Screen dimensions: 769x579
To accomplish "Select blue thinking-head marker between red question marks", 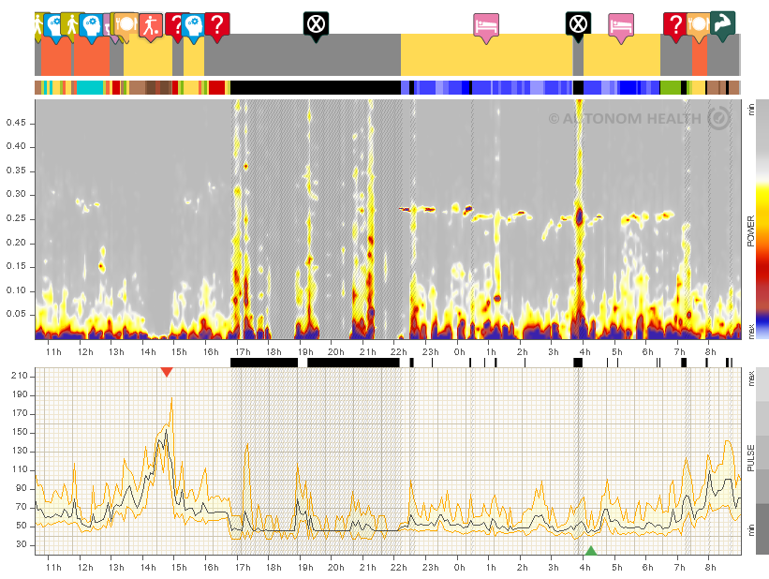I will pyautogui.click(x=194, y=26).
